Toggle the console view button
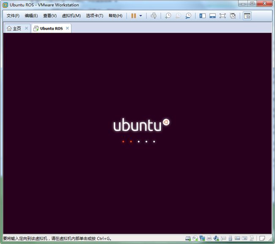Viewport: 275px width, 244px height. tap(247, 16)
